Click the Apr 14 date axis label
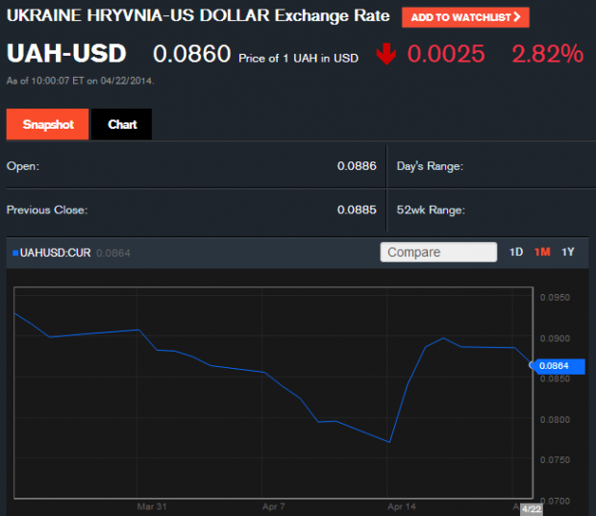This screenshot has width=596, height=516. pos(401,505)
